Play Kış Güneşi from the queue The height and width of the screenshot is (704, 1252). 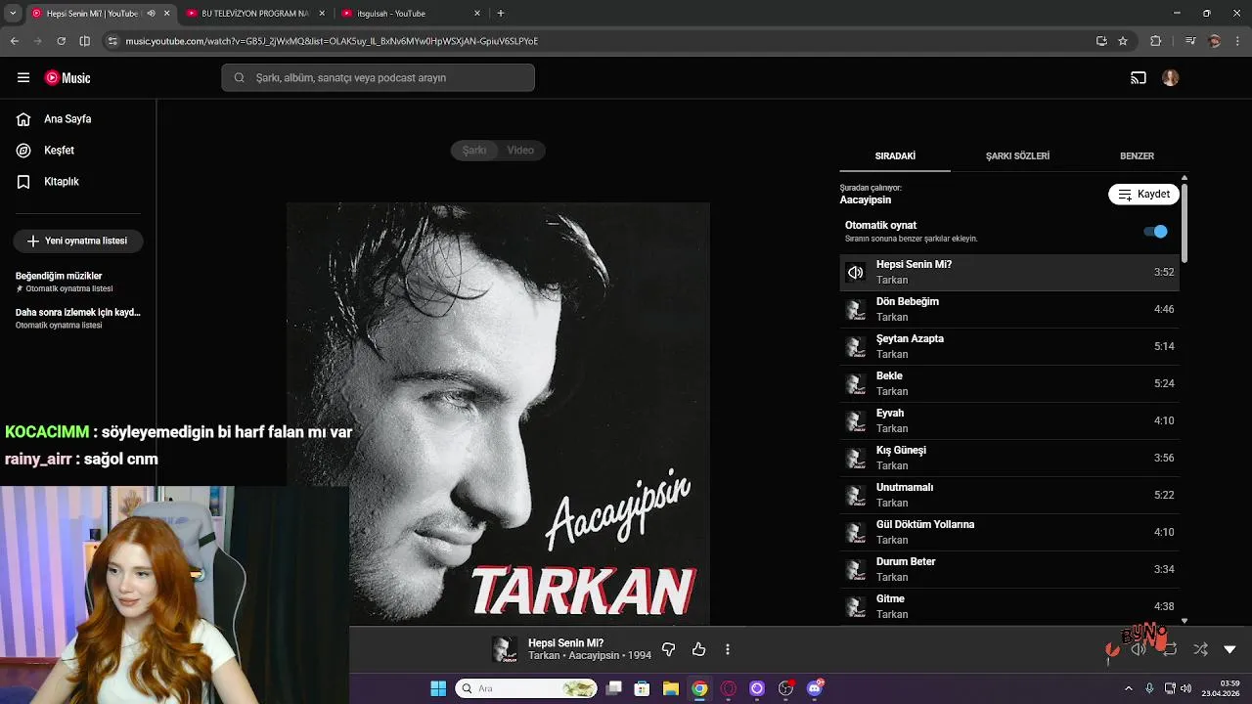[1009, 459]
